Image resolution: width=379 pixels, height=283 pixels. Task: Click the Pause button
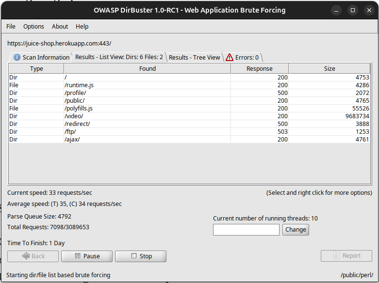(87, 256)
